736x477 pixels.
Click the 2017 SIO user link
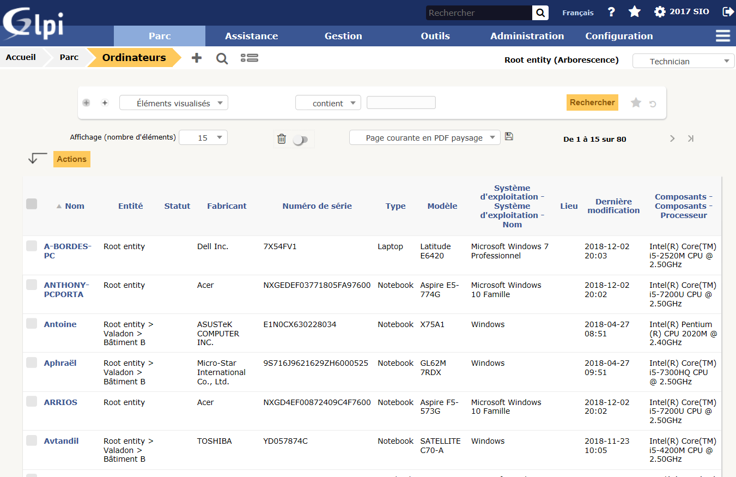[689, 11]
